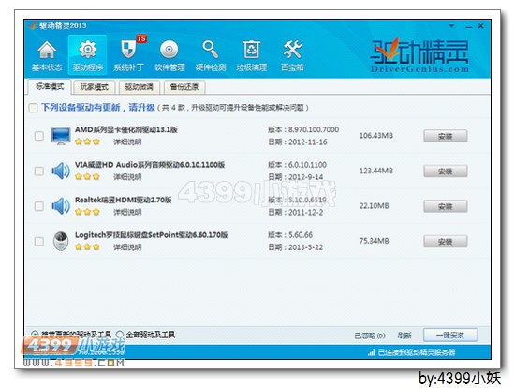Check the VIA HD Audio driver checkbox

click(x=39, y=171)
